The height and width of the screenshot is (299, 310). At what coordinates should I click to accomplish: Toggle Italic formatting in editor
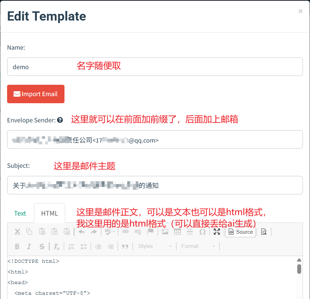pyautogui.click(x=29, y=247)
